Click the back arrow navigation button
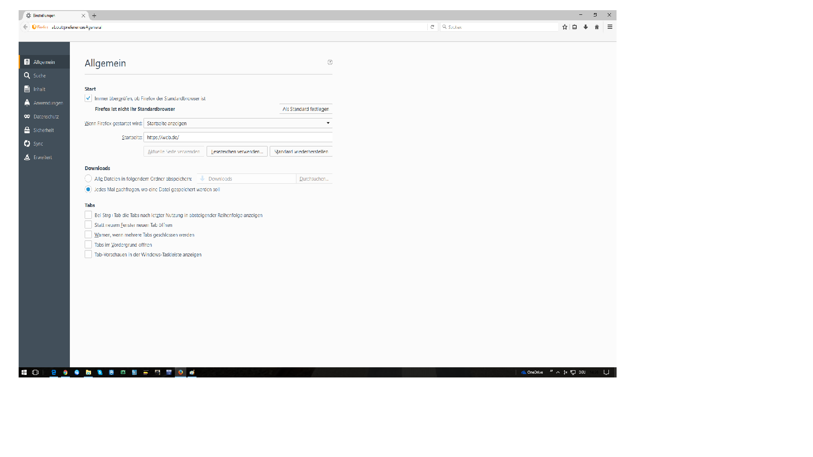This screenshot has height=457, width=813. 25,27
